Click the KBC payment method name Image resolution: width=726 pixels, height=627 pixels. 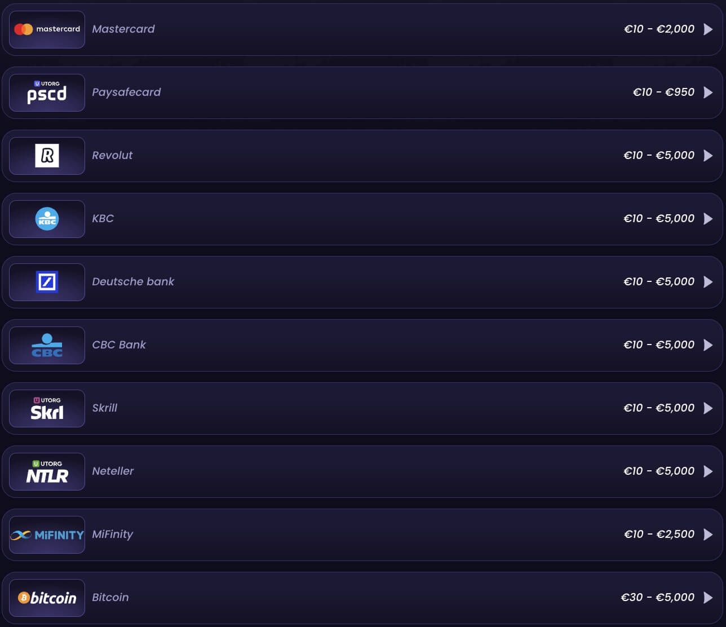coord(103,219)
